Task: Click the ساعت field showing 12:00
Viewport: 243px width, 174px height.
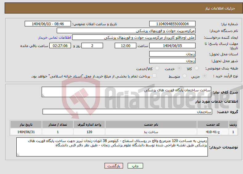Action: 126,45
